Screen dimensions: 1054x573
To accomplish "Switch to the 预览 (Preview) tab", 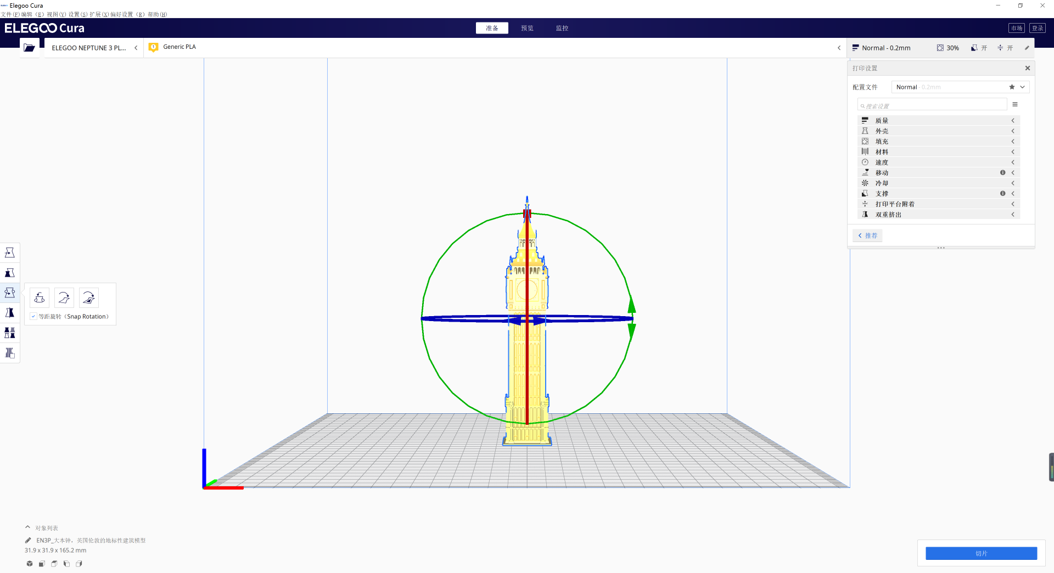I will (527, 28).
